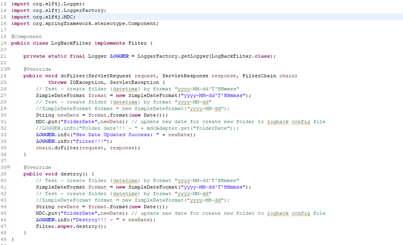Click 'String newDate' on line 30
This screenshot has width=403, height=245.
(x=57, y=115)
